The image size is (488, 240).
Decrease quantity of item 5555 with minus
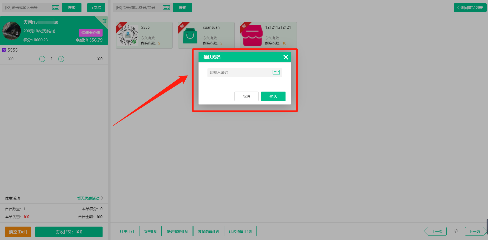click(42, 59)
